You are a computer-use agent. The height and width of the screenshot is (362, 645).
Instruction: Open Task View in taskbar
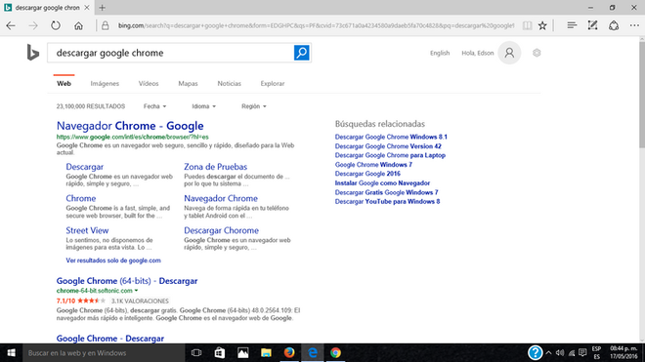click(196, 353)
